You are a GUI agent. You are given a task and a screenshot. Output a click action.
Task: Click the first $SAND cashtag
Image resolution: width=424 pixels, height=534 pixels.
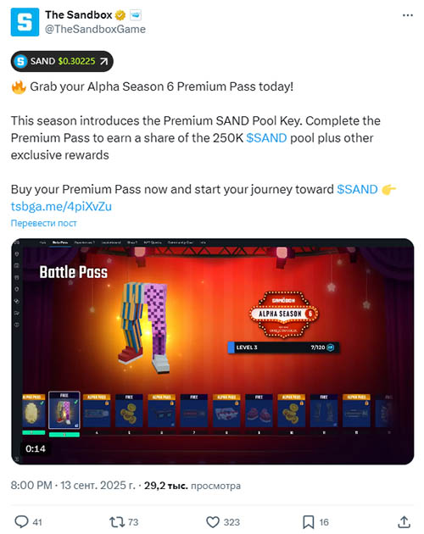(x=266, y=138)
